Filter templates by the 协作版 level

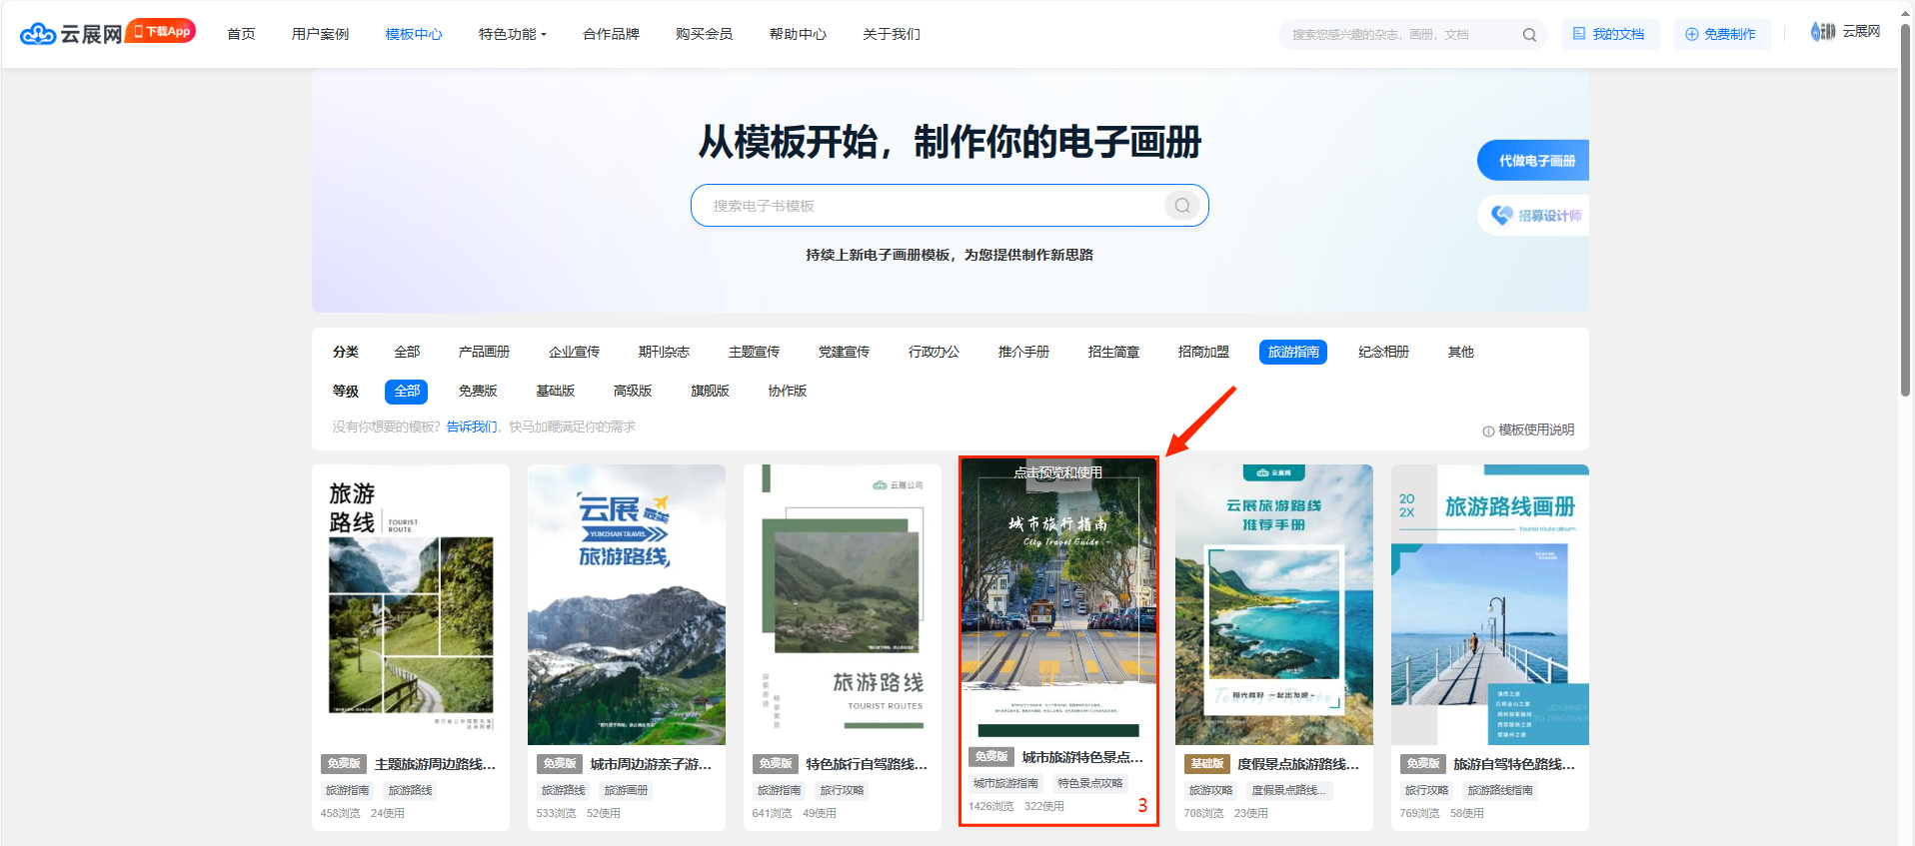[788, 392]
